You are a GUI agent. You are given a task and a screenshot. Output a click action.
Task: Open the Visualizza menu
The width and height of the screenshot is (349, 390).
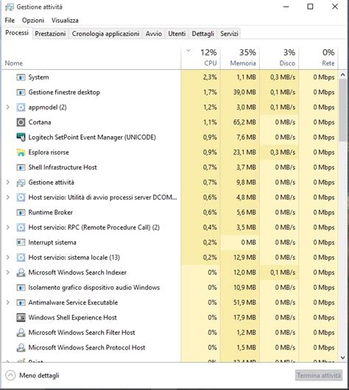[x=65, y=21]
